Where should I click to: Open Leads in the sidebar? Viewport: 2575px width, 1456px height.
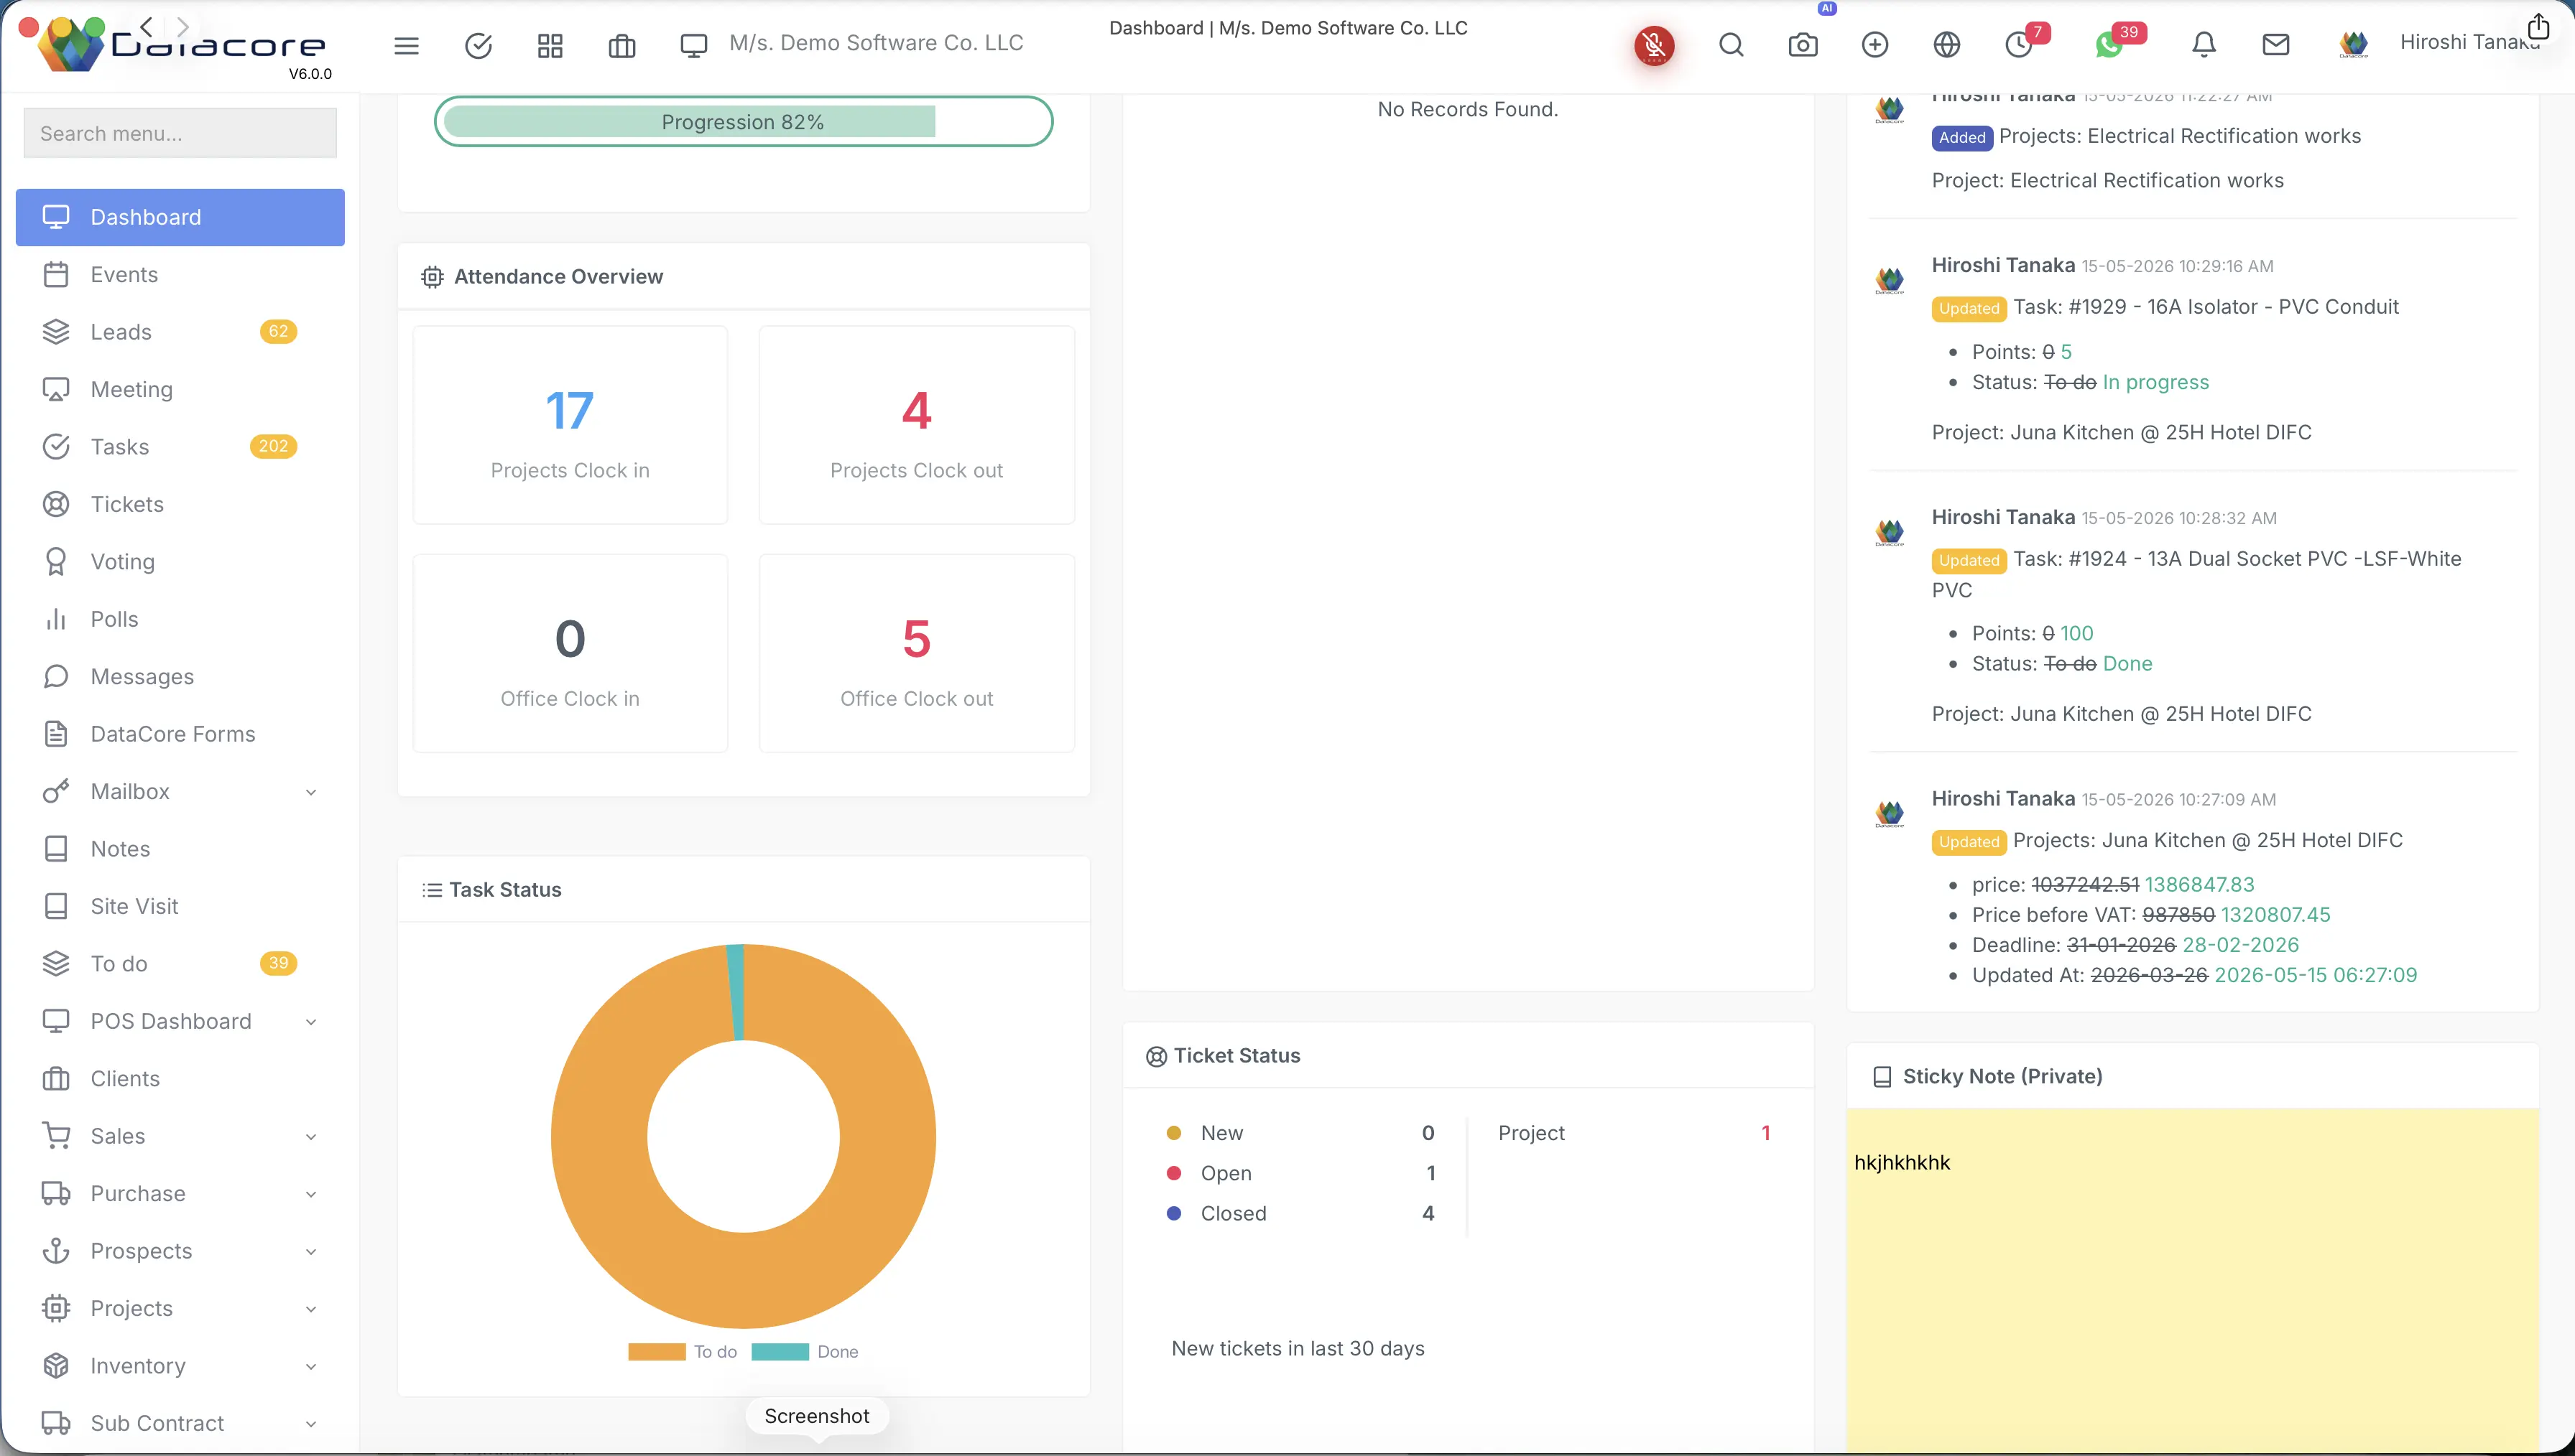pyautogui.click(x=180, y=332)
